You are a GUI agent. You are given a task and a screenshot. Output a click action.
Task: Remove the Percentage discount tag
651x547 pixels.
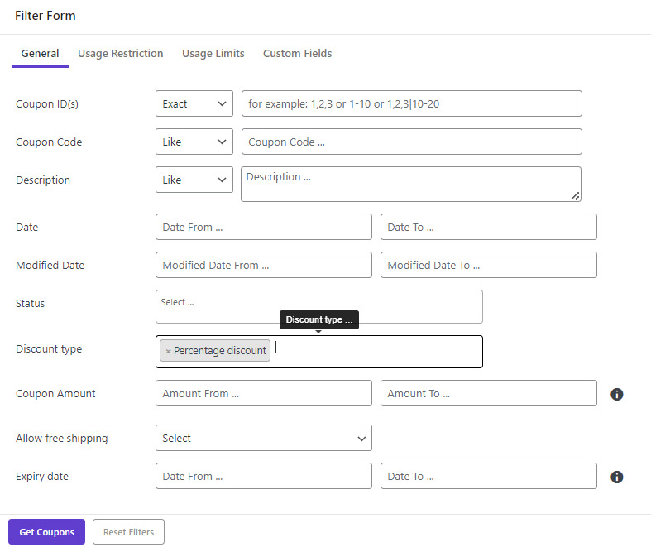(x=168, y=351)
